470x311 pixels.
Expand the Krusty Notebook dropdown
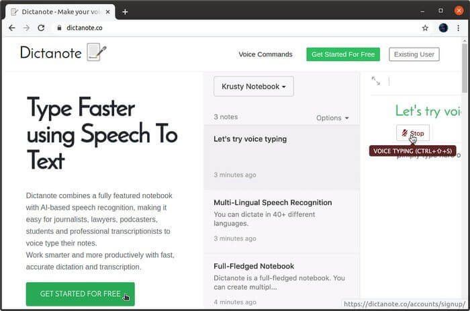[x=254, y=87]
